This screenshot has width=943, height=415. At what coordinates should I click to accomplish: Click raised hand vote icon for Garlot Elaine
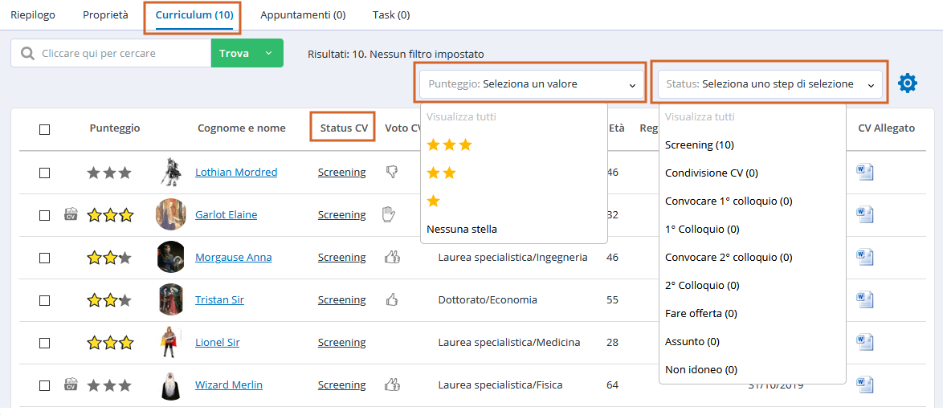pyautogui.click(x=389, y=214)
